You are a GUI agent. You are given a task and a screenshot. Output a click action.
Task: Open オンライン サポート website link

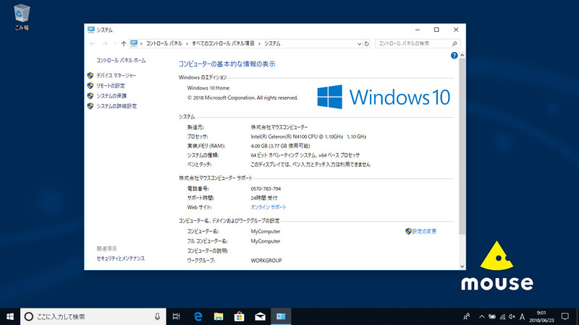click(269, 207)
